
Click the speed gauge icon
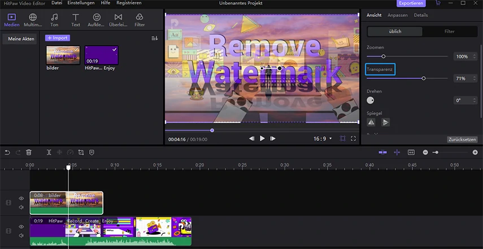point(70,152)
